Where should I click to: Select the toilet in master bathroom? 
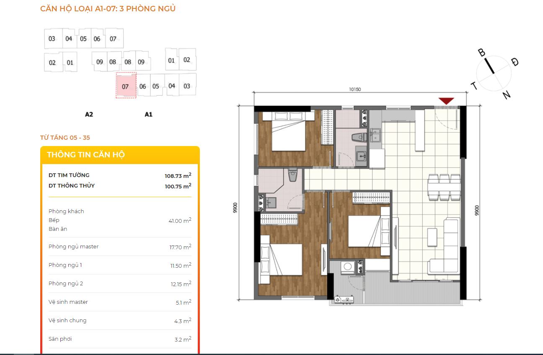click(292, 175)
